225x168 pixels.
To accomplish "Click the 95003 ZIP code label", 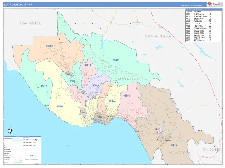I will tap(127, 96).
